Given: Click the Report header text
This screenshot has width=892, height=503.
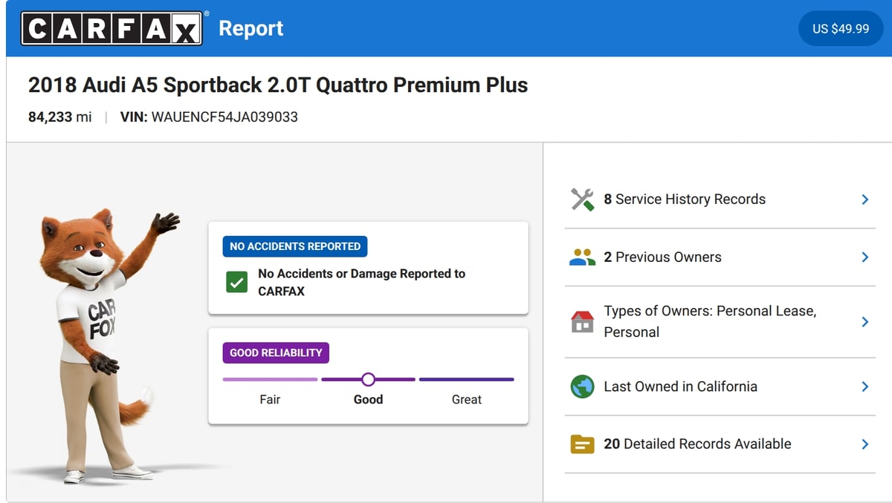Looking at the screenshot, I should 251,28.
